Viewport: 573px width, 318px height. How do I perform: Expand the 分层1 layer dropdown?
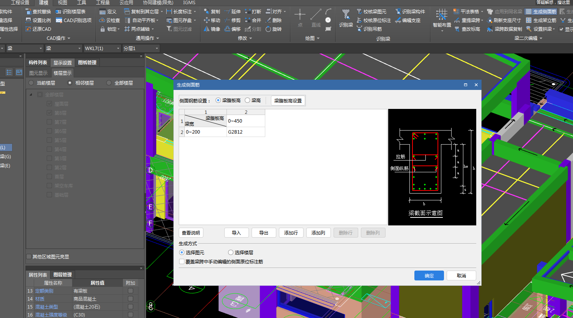click(x=141, y=49)
